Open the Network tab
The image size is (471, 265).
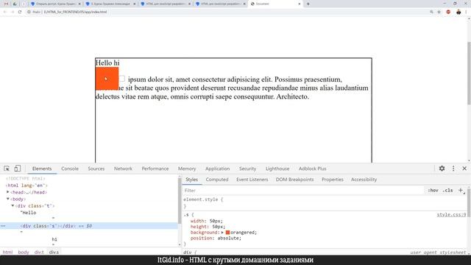(123, 169)
